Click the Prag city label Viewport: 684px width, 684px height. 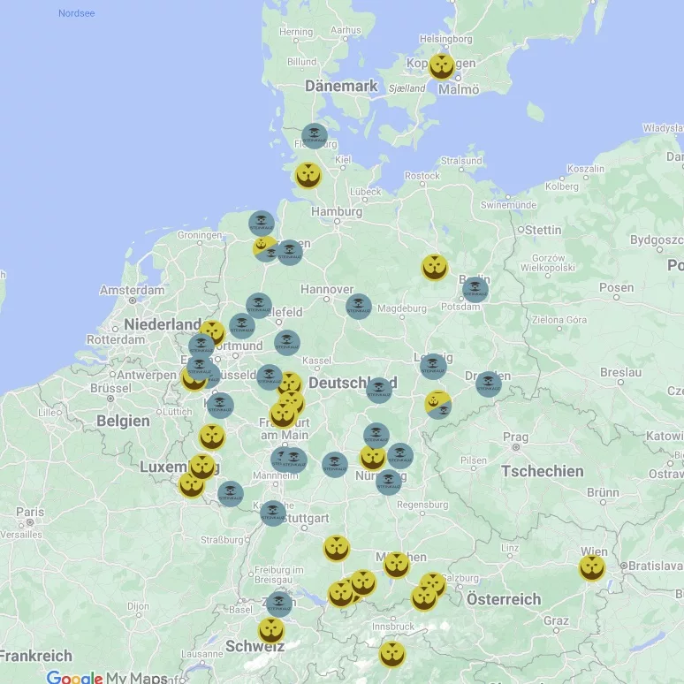click(x=515, y=437)
